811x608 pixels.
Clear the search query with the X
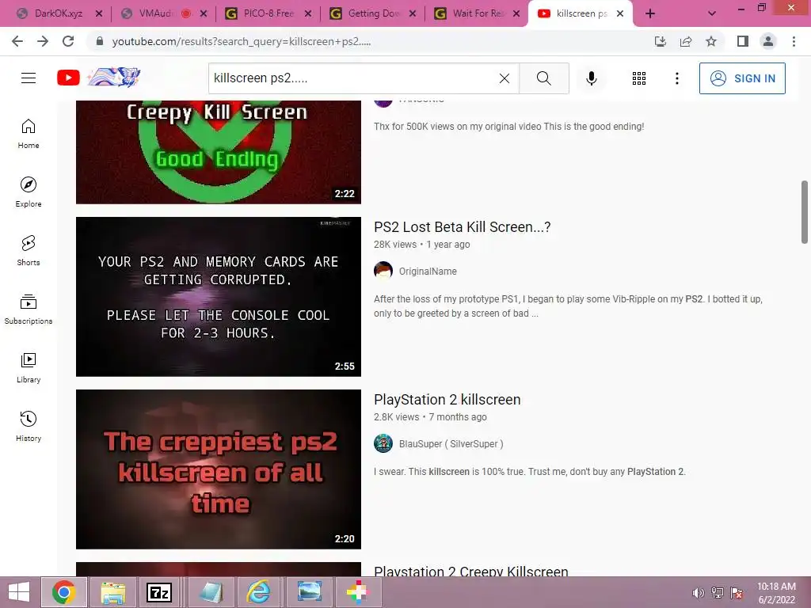(504, 78)
